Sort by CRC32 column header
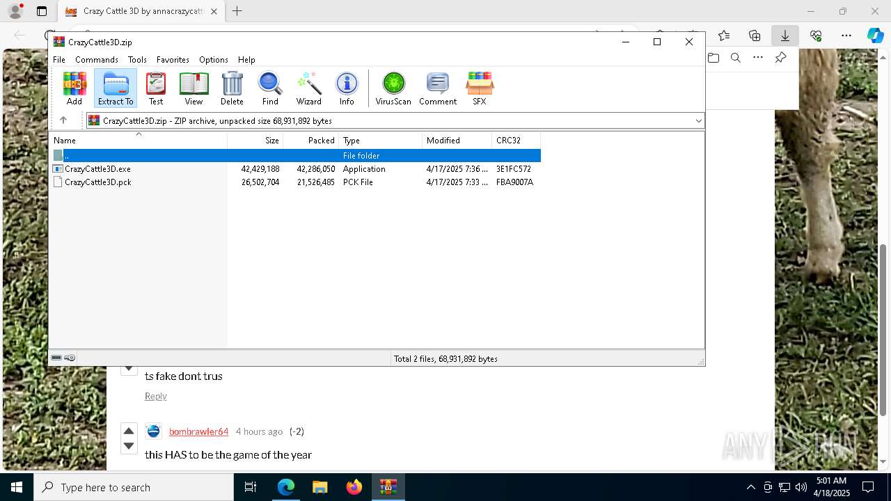 [x=517, y=140]
